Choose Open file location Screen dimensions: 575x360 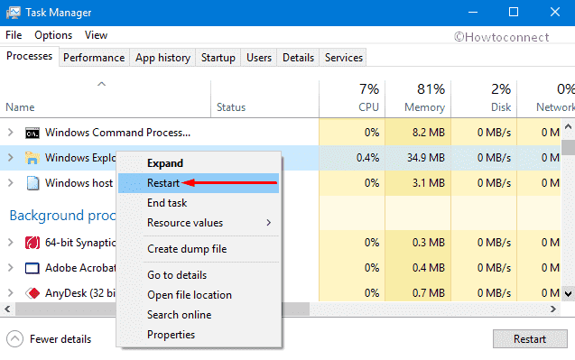pyautogui.click(x=199, y=295)
